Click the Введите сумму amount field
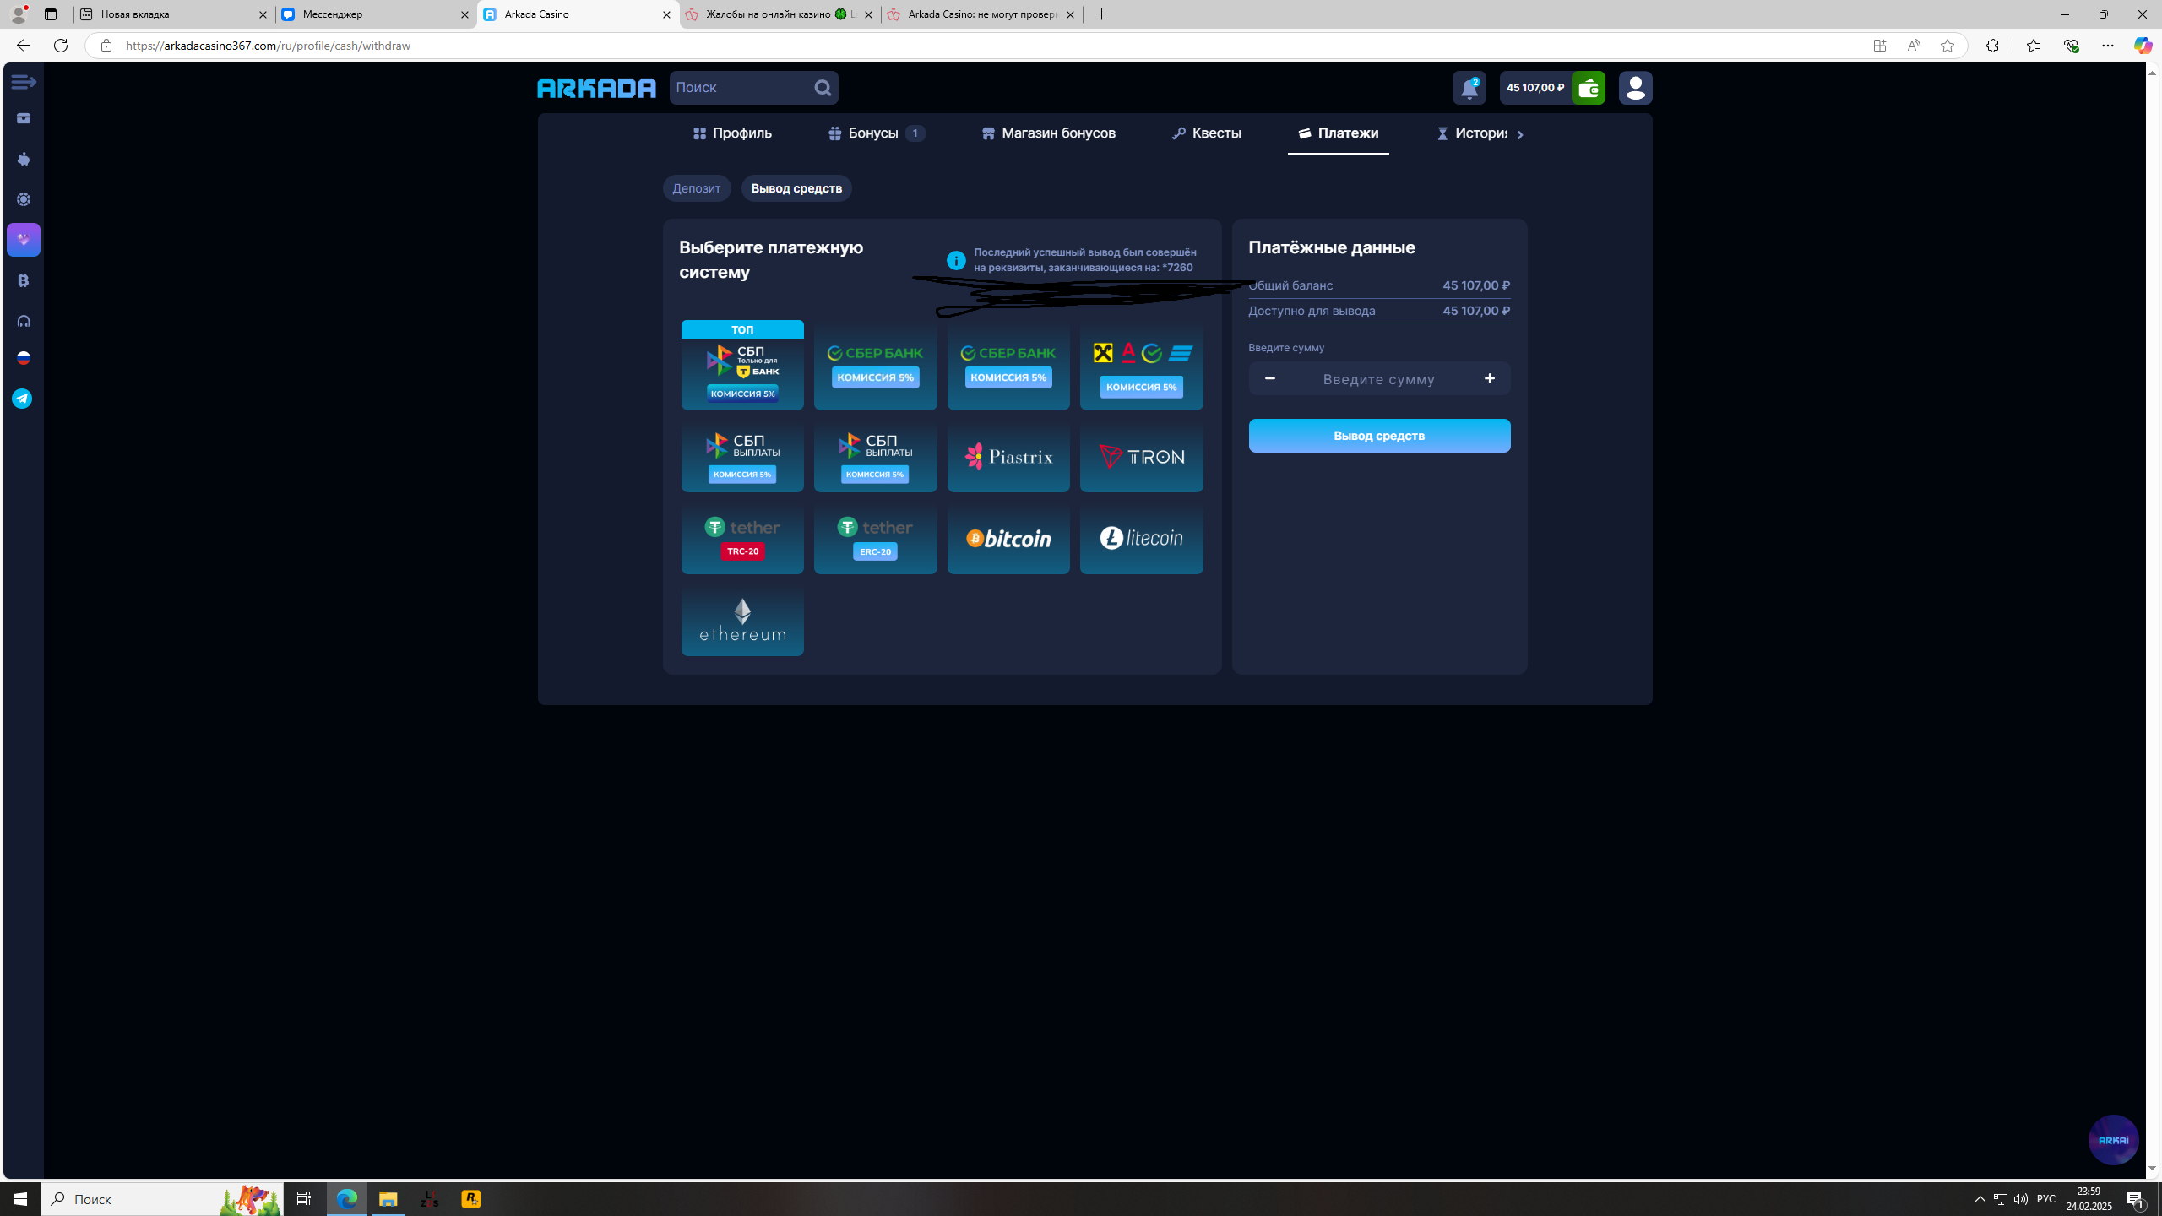 (1379, 379)
